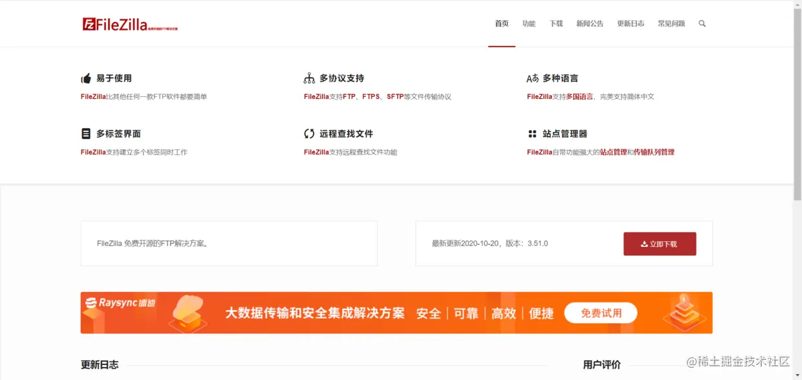
Task: Click the 传输队列管理 link
Action: [655, 152]
